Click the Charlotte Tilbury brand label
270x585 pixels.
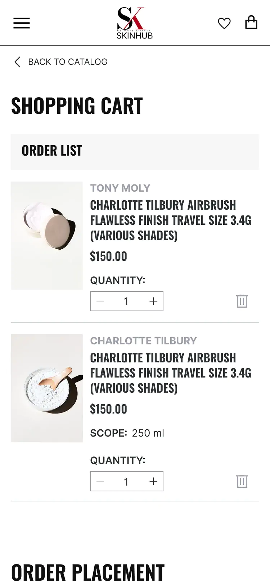[x=143, y=341]
